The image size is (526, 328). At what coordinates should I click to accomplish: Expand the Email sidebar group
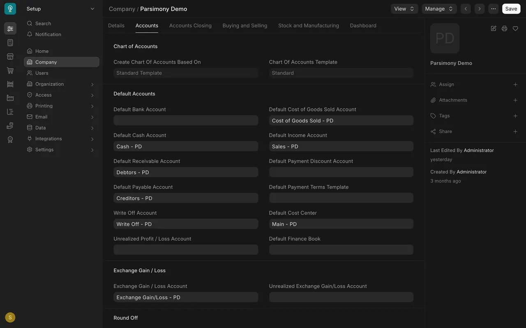coord(92,117)
